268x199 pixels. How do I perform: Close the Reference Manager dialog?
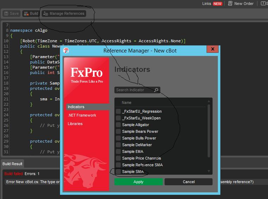pyautogui.click(x=213, y=49)
